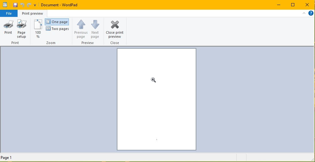The height and width of the screenshot is (162, 315).
Task: Click the Save icon in the quick access toolbar
Action: tap(15, 5)
